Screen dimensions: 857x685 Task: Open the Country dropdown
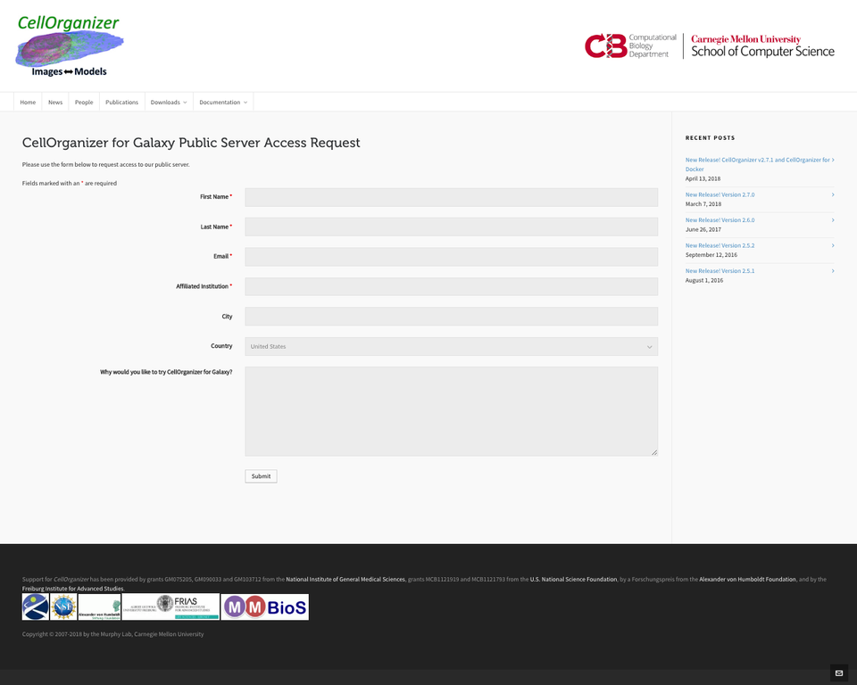click(452, 346)
